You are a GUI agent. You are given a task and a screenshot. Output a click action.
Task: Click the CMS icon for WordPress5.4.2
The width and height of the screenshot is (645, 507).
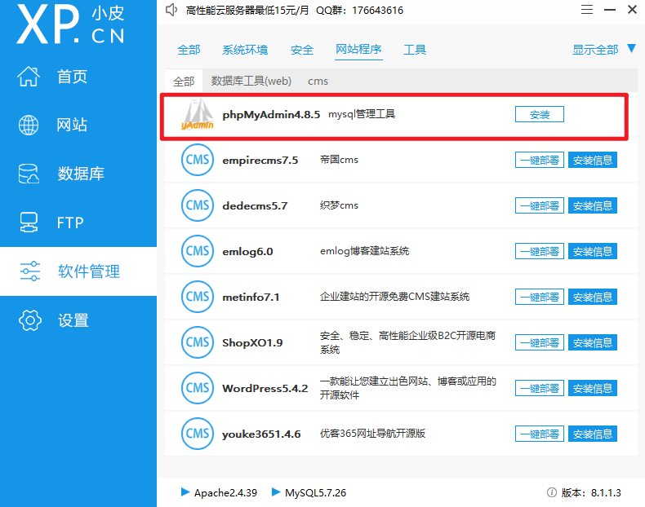click(198, 387)
